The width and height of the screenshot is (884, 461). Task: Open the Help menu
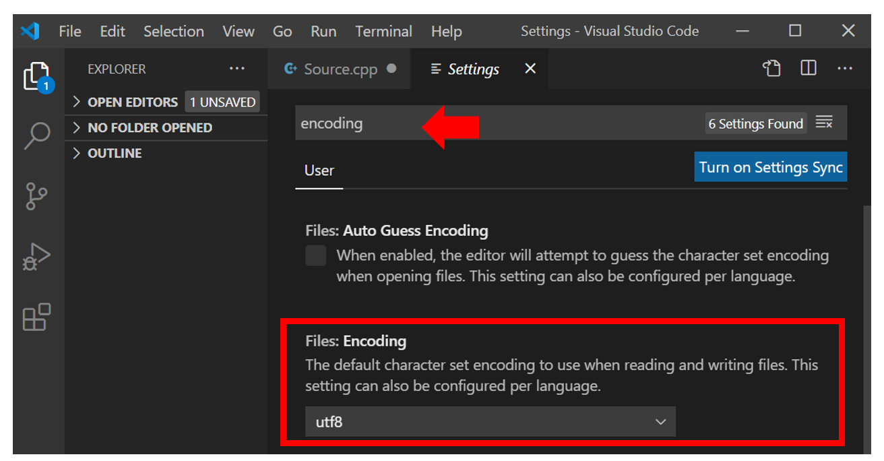(x=447, y=31)
